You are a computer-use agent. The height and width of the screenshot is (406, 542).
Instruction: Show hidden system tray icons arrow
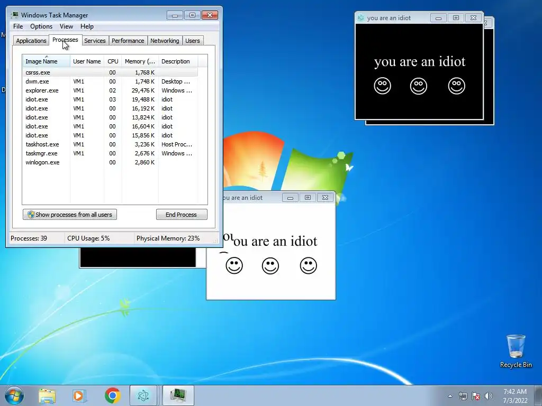coord(450,396)
